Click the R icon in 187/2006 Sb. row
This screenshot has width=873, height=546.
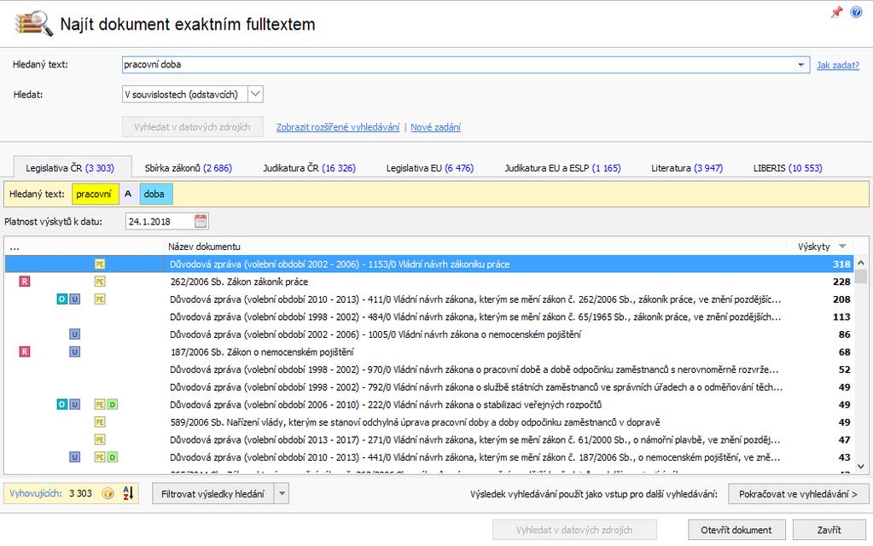[25, 351]
